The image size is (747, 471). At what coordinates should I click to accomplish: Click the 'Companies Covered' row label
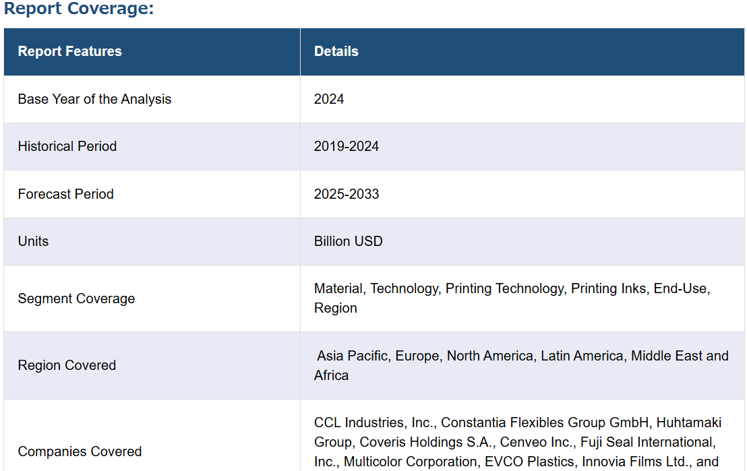click(80, 451)
